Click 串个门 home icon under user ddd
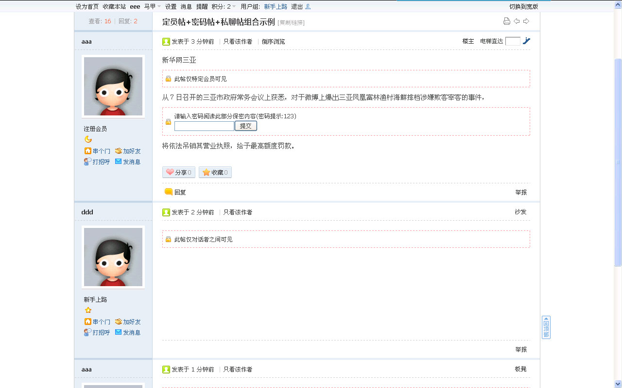 [x=88, y=322]
